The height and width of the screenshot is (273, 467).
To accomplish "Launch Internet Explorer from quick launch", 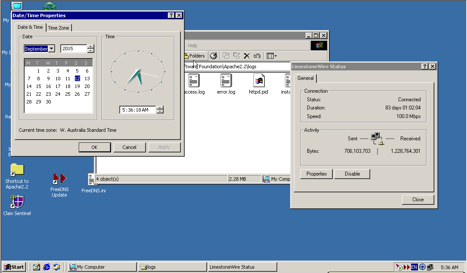I will pos(46,267).
